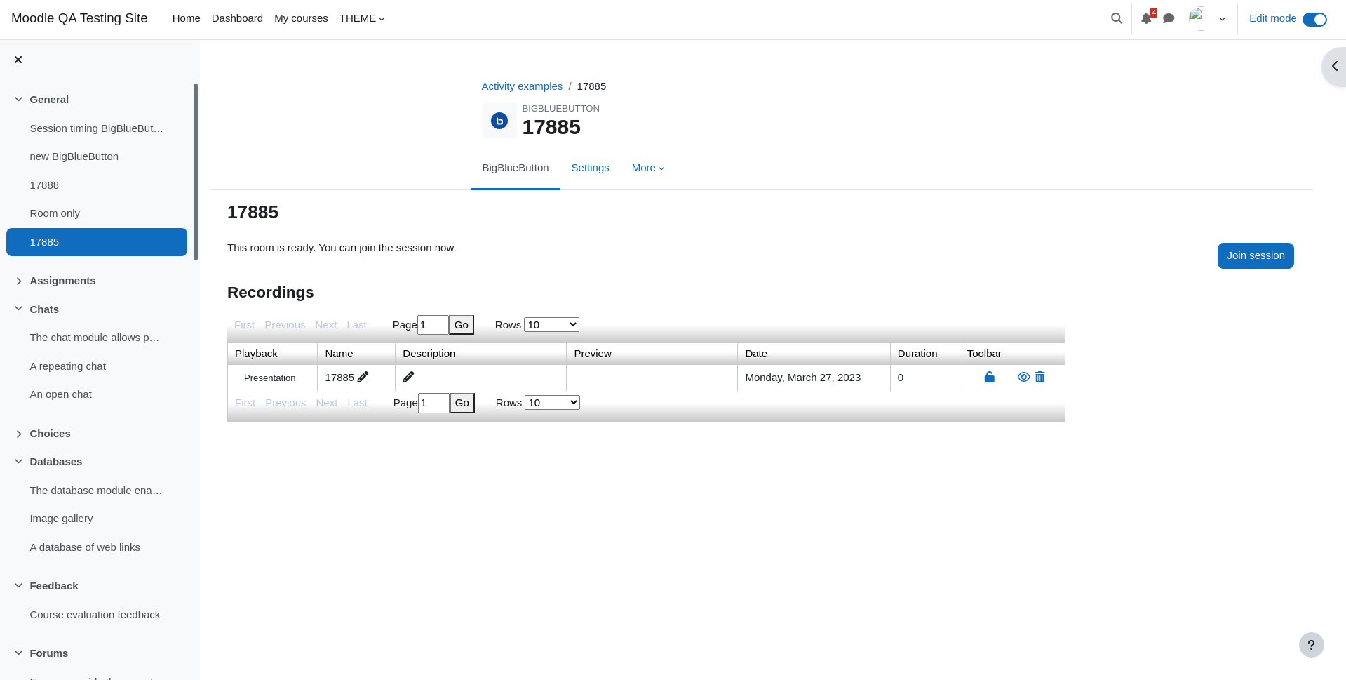Click the BigBlueButton activity icon

pos(499,121)
